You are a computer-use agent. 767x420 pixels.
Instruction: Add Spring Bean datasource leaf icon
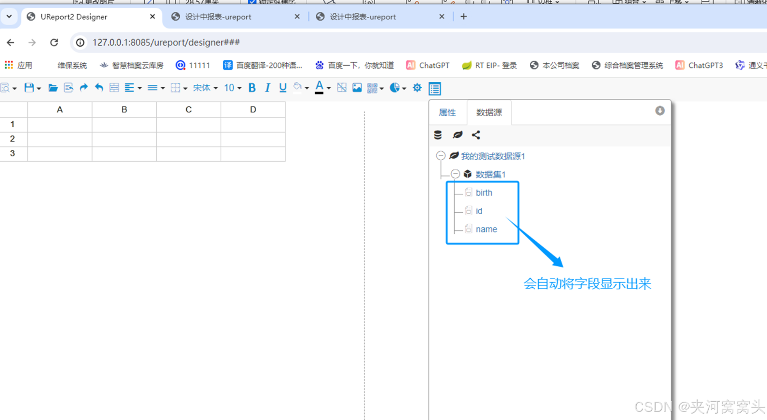pos(457,135)
